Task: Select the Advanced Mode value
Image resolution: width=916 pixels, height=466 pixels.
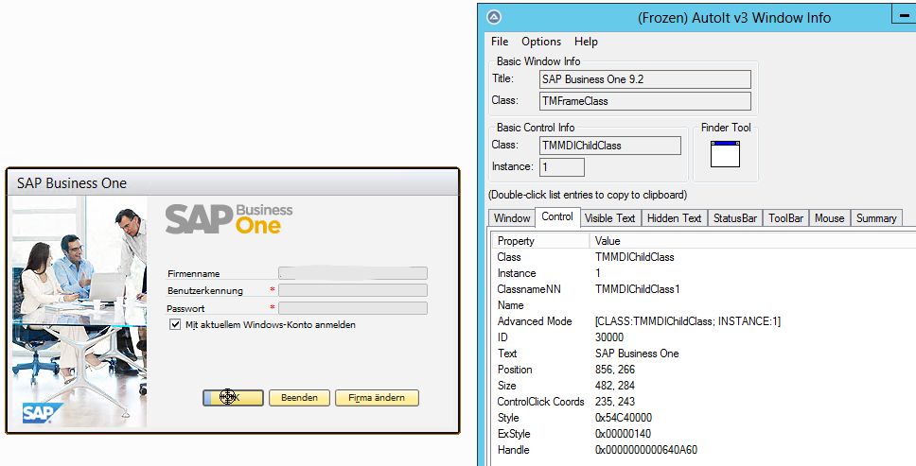Action: [x=688, y=321]
